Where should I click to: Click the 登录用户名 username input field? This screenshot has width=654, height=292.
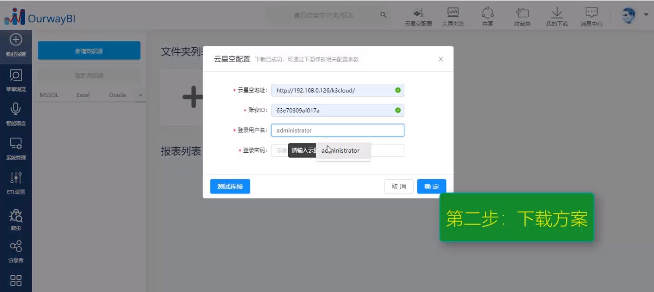338,130
